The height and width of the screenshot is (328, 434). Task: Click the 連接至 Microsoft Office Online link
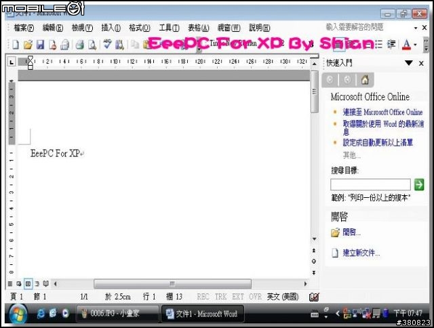tap(382, 112)
